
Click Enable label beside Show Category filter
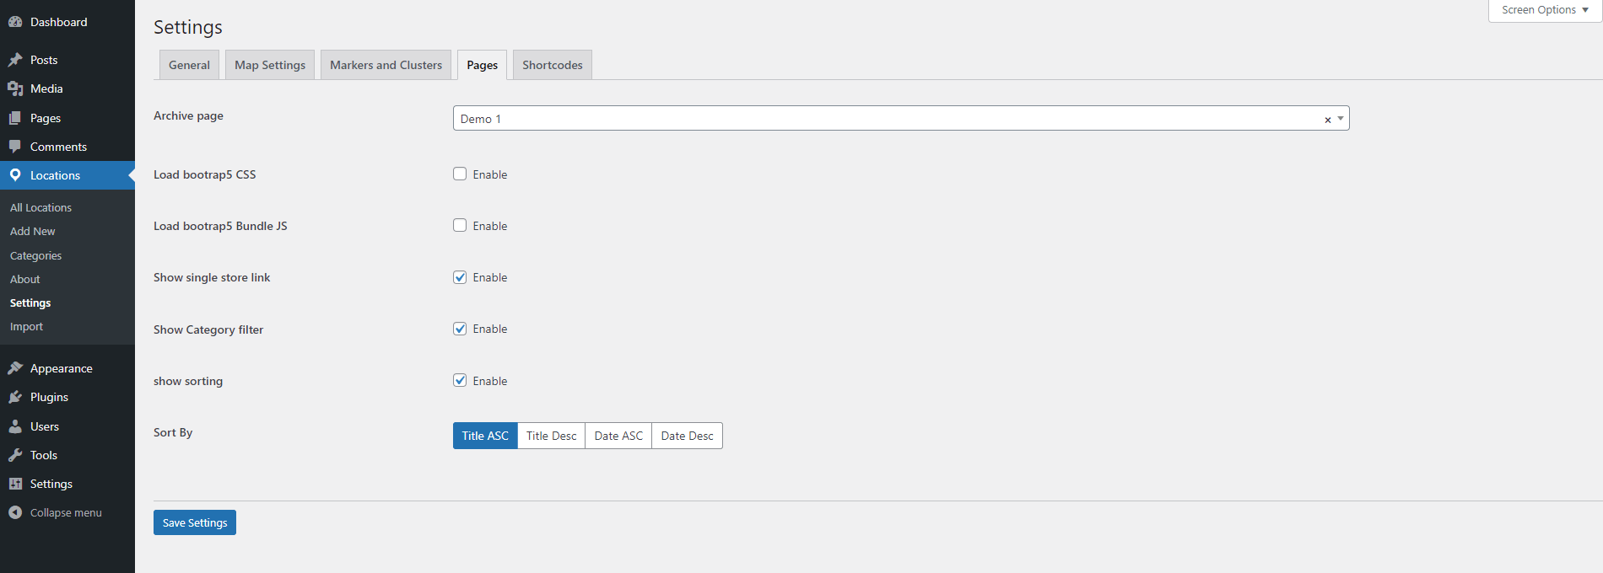490,329
